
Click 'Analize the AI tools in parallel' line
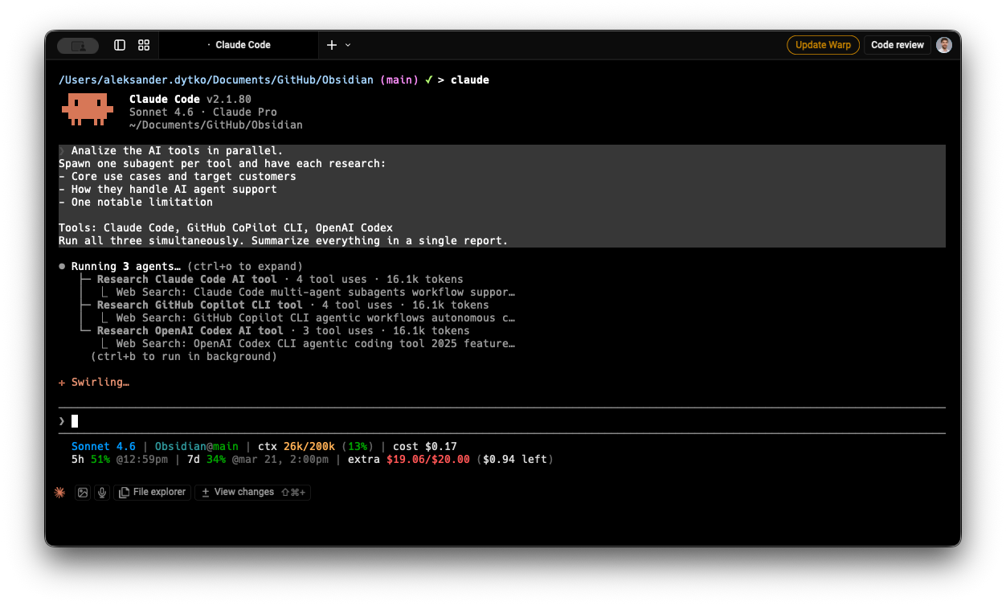point(177,150)
